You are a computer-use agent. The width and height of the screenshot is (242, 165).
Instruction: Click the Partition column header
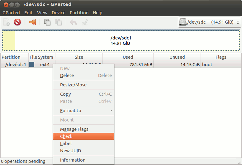pyautogui.click(x=14, y=57)
